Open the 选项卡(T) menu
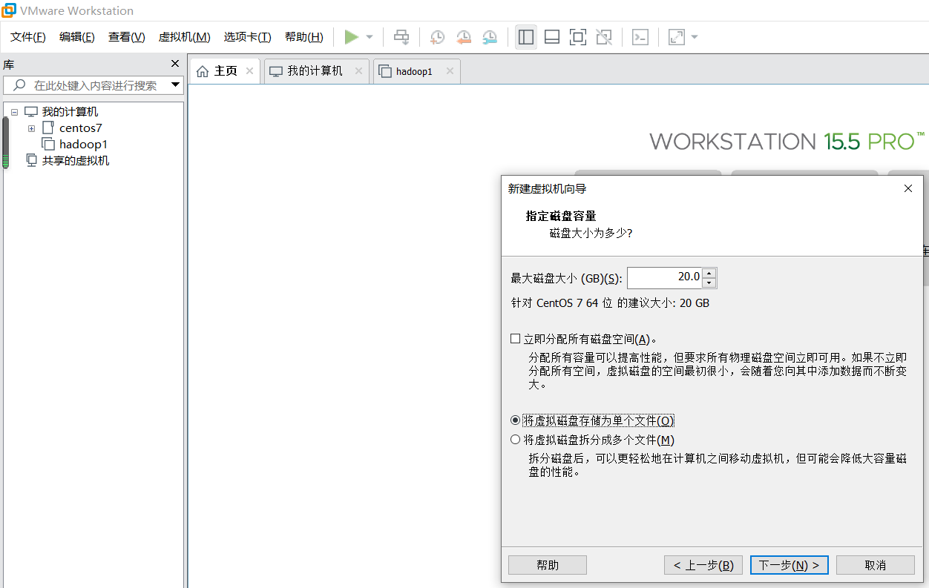 (248, 37)
